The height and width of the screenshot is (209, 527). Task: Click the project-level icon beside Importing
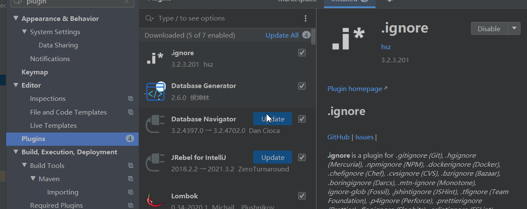pyautogui.click(x=131, y=192)
